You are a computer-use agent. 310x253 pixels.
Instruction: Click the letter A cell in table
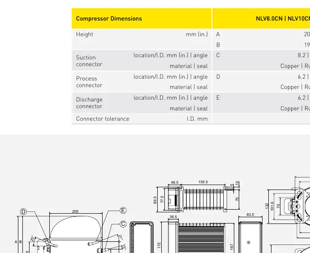(x=218, y=34)
